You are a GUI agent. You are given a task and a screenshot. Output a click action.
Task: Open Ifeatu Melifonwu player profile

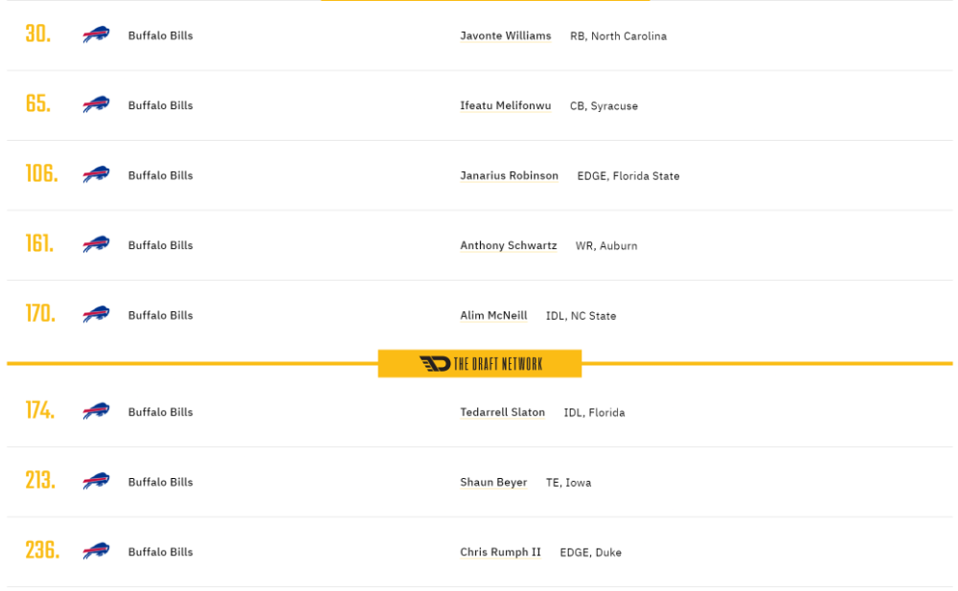[x=505, y=105]
